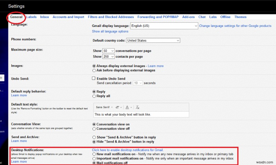Click the plus button in left sidebar
Screen dimensions: 276x165
pyautogui.click(x=1, y=78)
